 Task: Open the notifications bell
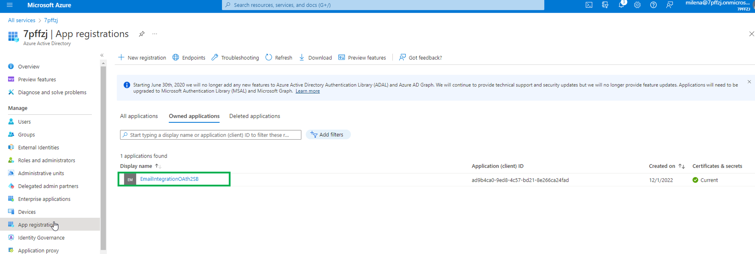pyautogui.click(x=621, y=5)
